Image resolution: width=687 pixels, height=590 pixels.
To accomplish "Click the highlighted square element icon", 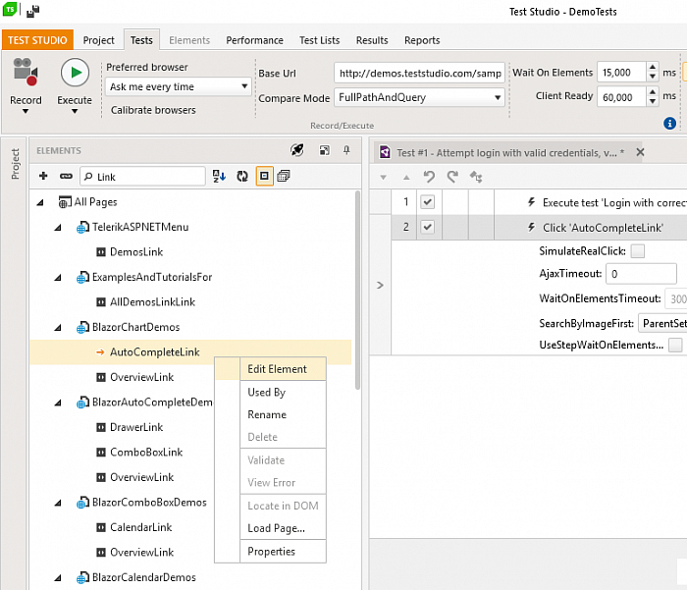I will [264, 176].
